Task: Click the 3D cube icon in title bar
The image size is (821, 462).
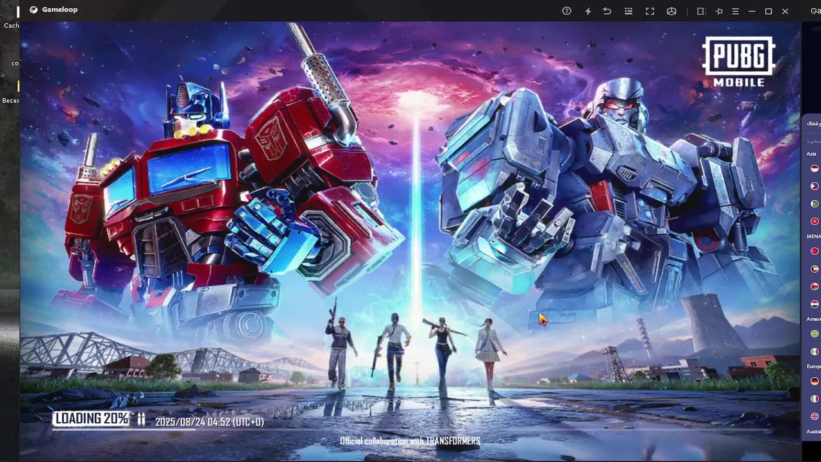Action: (672, 11)
